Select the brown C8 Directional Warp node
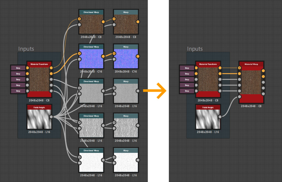Image resolution: width=282 pixels, height=182 pixels. (91, 24)
